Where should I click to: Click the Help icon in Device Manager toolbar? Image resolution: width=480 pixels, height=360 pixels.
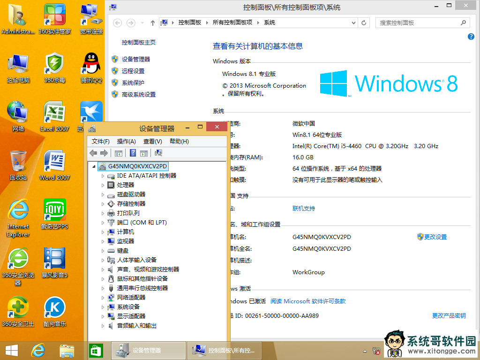click(x=133, y=153)
